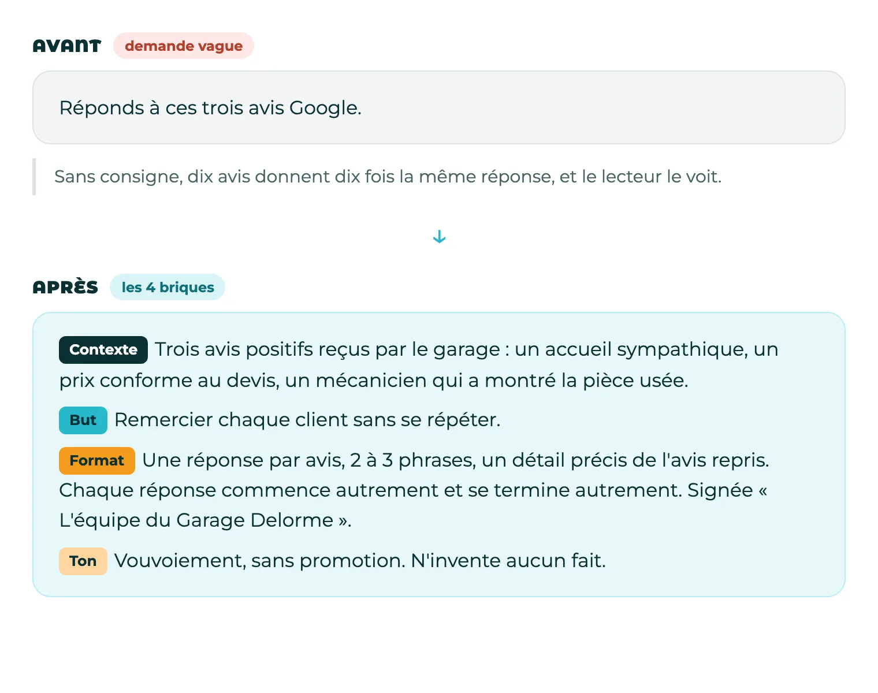This screenshot has height=693, width=878.
Task: Click the 'les 4 briques' teal badge
Action: click(168, 287)
